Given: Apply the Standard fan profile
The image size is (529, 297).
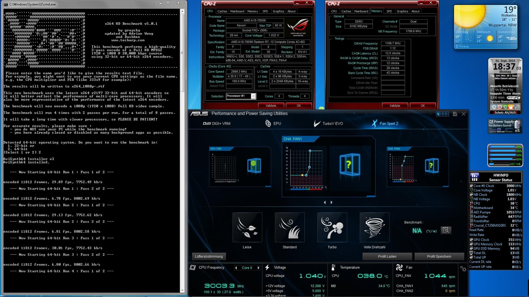Looking at the screenshot, I should tap(289, 227).
